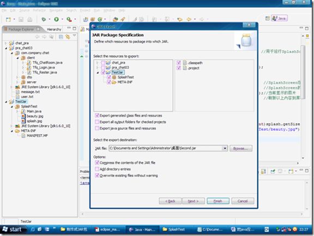This screenshot has width=314, height=236.
Task: Open the Package Explorer view menu triangle
Action: pos(74,35)
